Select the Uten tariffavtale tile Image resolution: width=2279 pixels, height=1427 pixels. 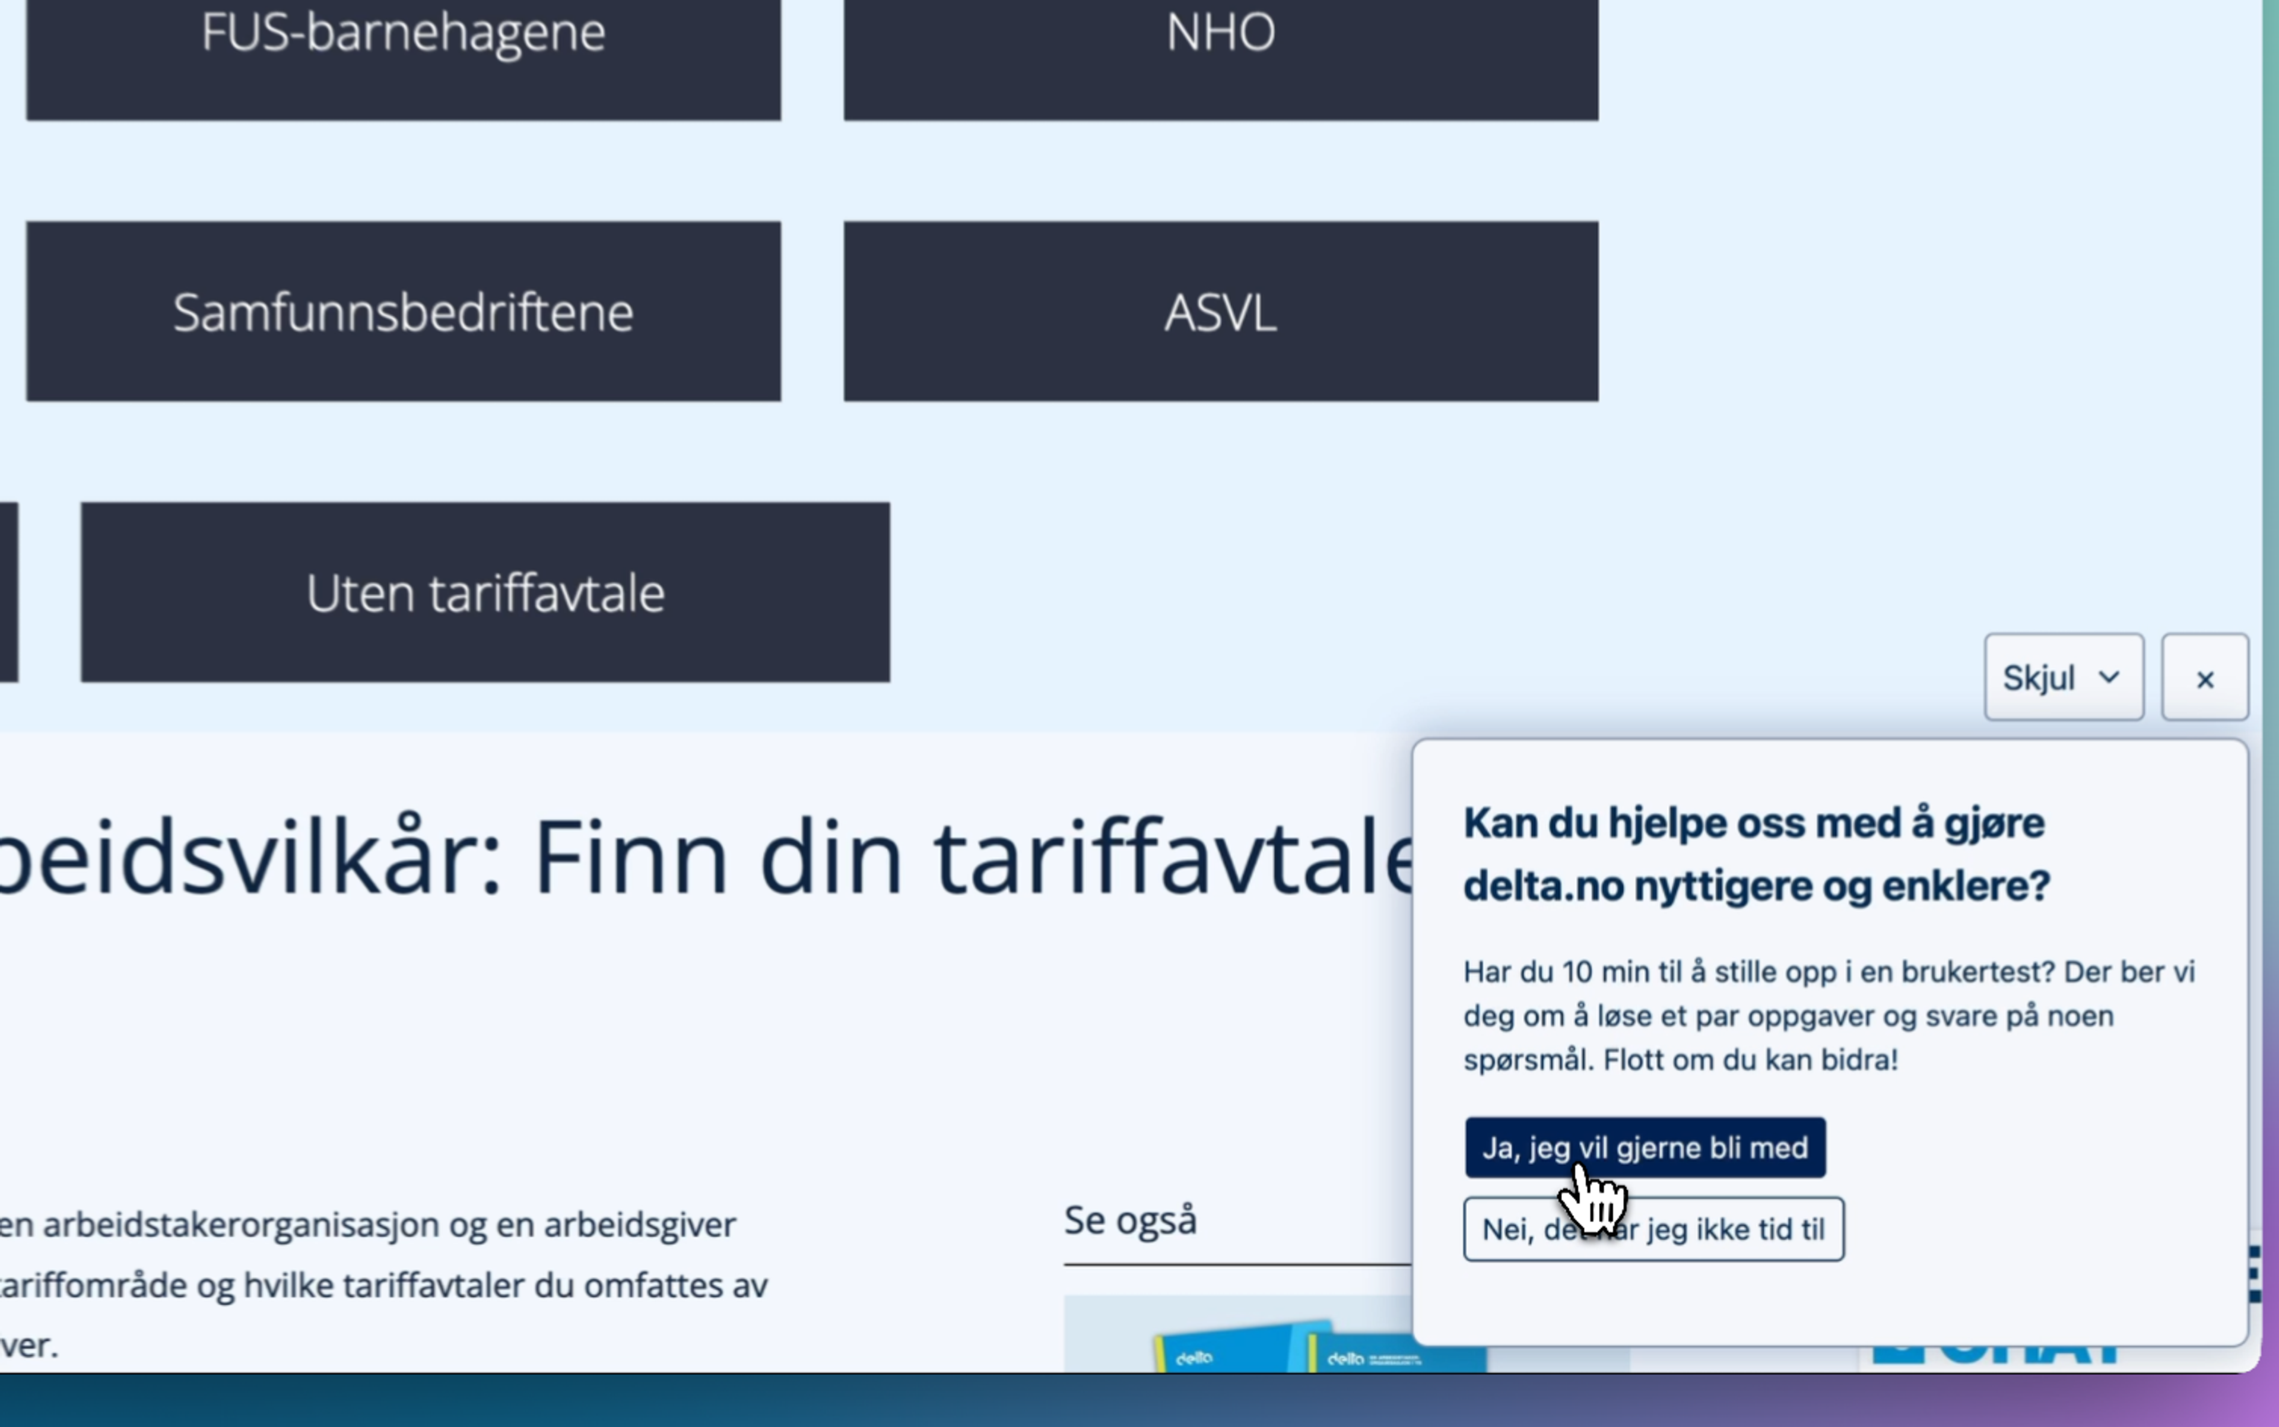[x=485, y=592]
